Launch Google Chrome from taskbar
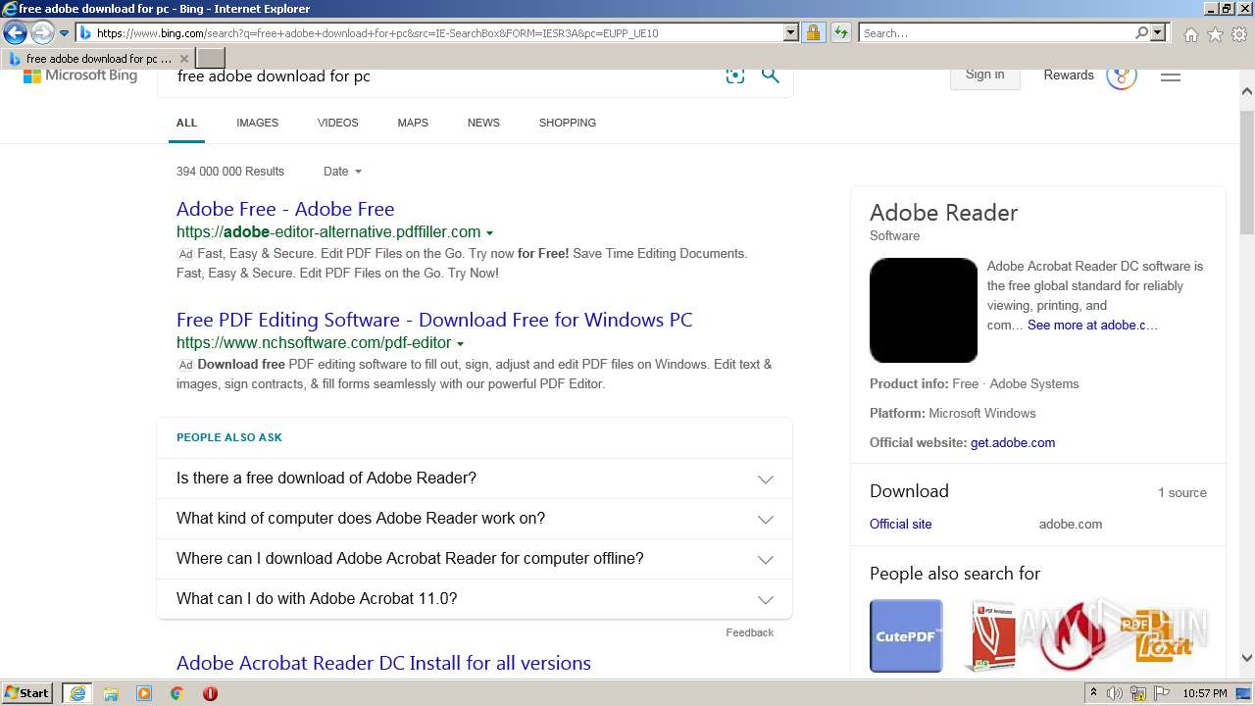 (176, 693)
